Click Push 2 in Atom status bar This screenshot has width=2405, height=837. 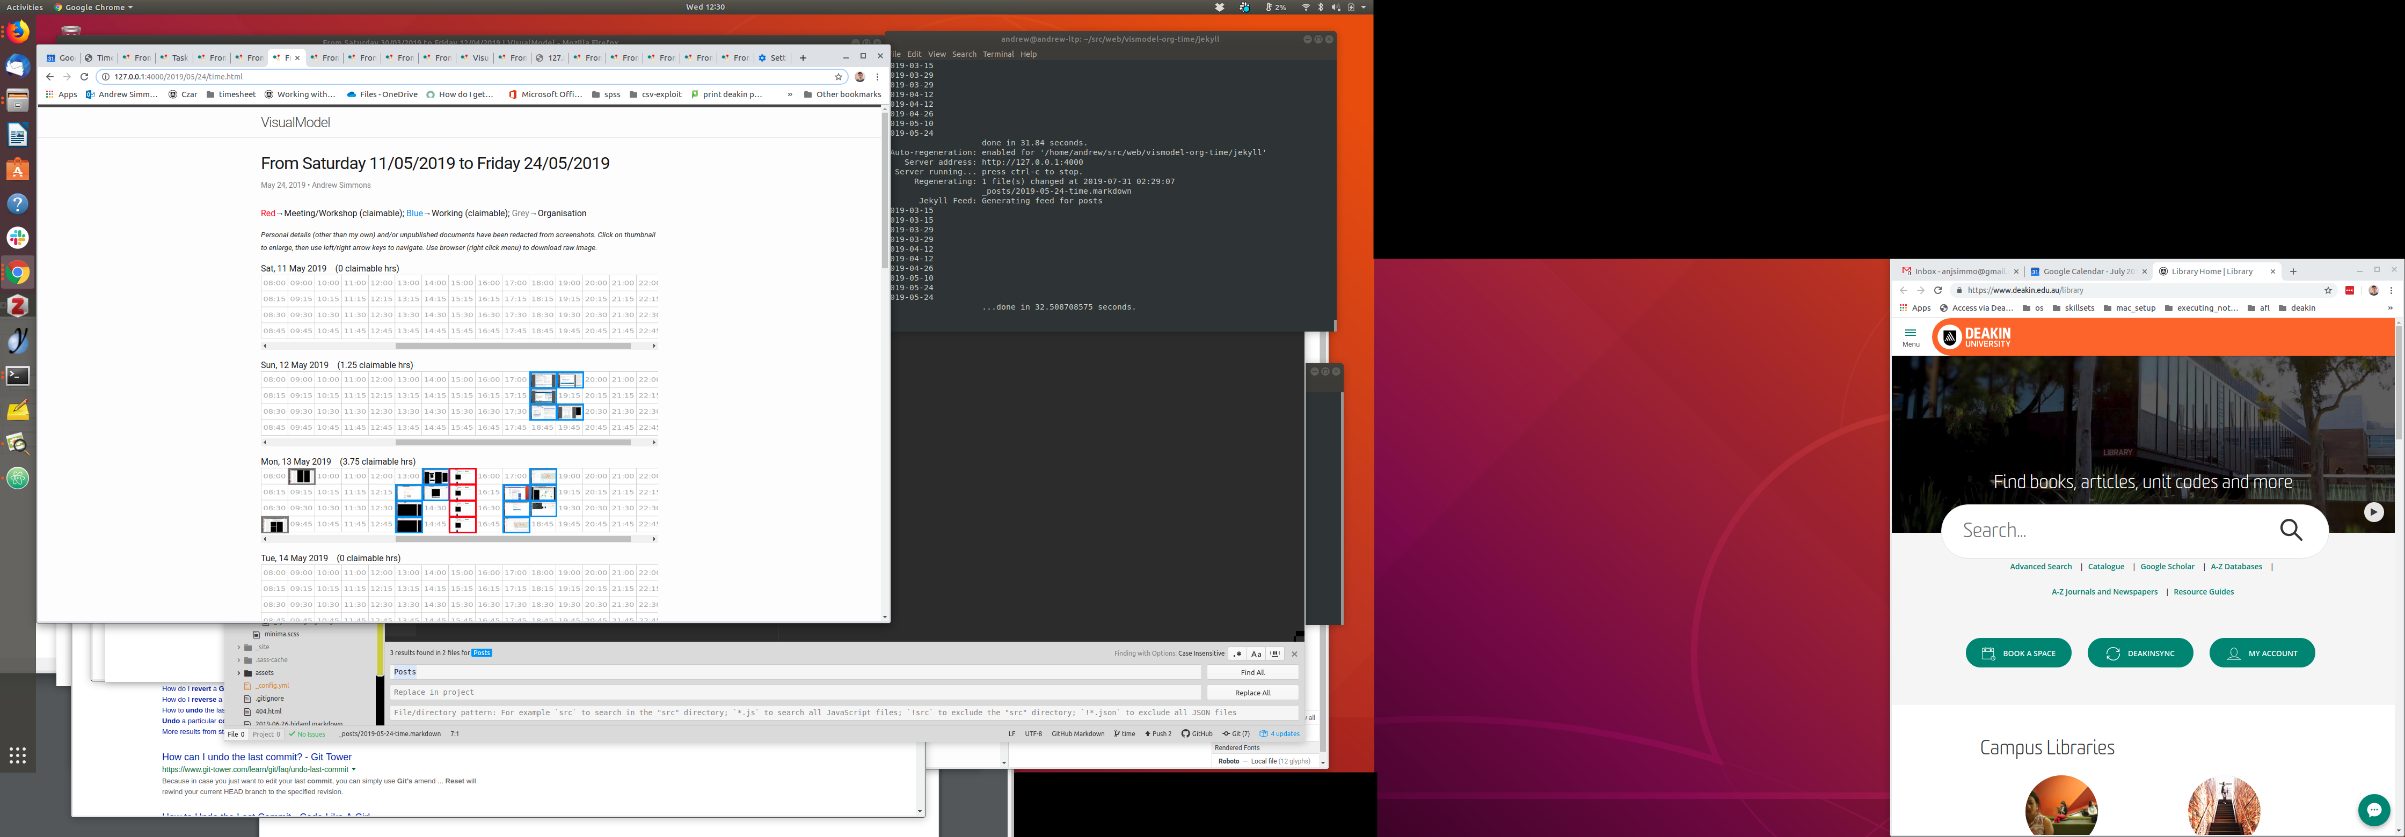[1158, 733]
